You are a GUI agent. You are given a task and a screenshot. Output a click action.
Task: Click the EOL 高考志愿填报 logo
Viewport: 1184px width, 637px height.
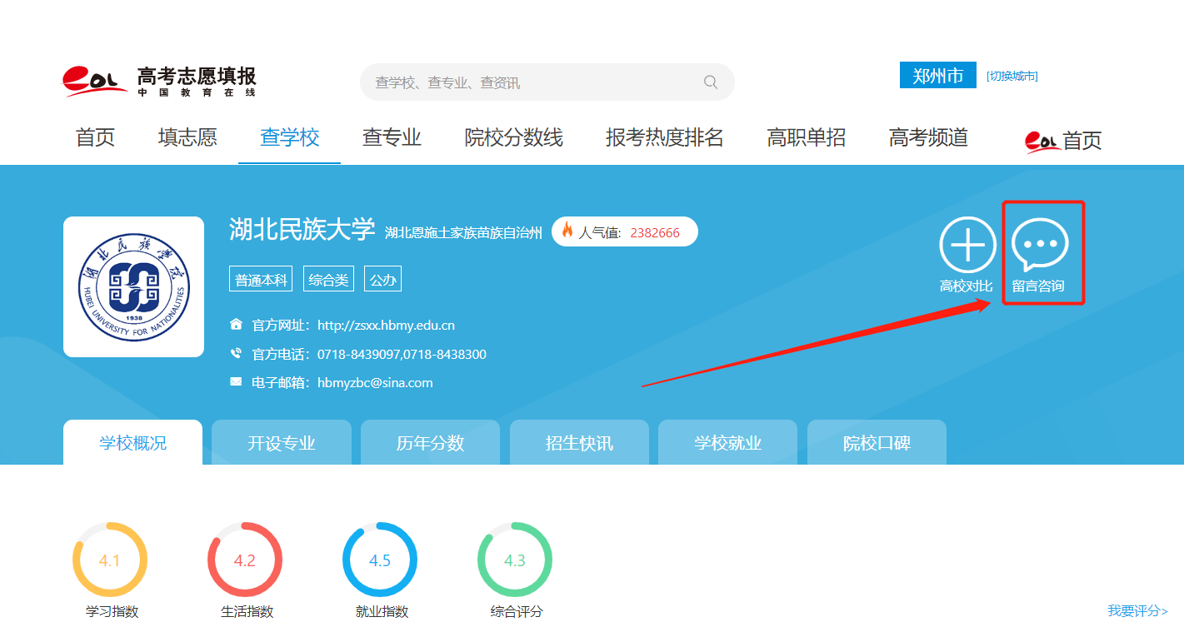pos(159,82)
